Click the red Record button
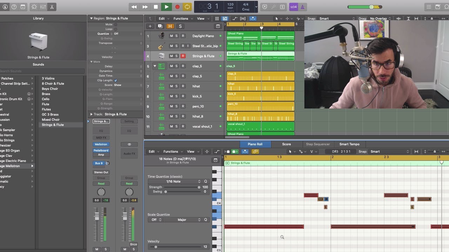This screenshot has width=449, height=252. pyautogui.click(x=177, y=7)
